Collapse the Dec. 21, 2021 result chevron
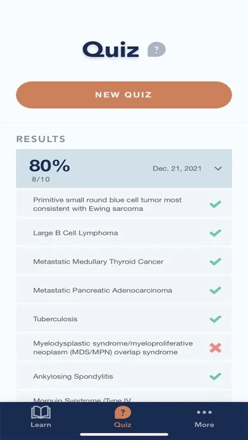This screenshot has width=248, height=440. pyautogui.click(x=218, y=168)
